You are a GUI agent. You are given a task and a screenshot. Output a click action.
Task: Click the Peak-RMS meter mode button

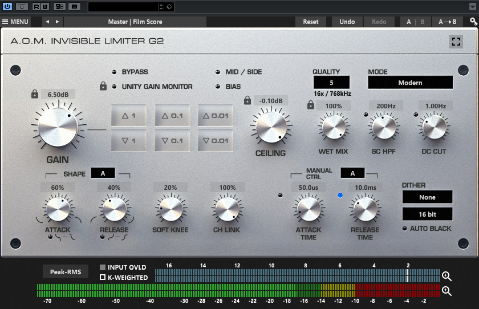66,272
